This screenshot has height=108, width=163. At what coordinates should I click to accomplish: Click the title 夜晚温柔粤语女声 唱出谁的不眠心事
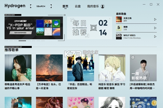[x=17, y=86]
